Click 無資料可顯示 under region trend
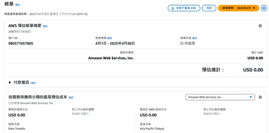 point(213,114)
